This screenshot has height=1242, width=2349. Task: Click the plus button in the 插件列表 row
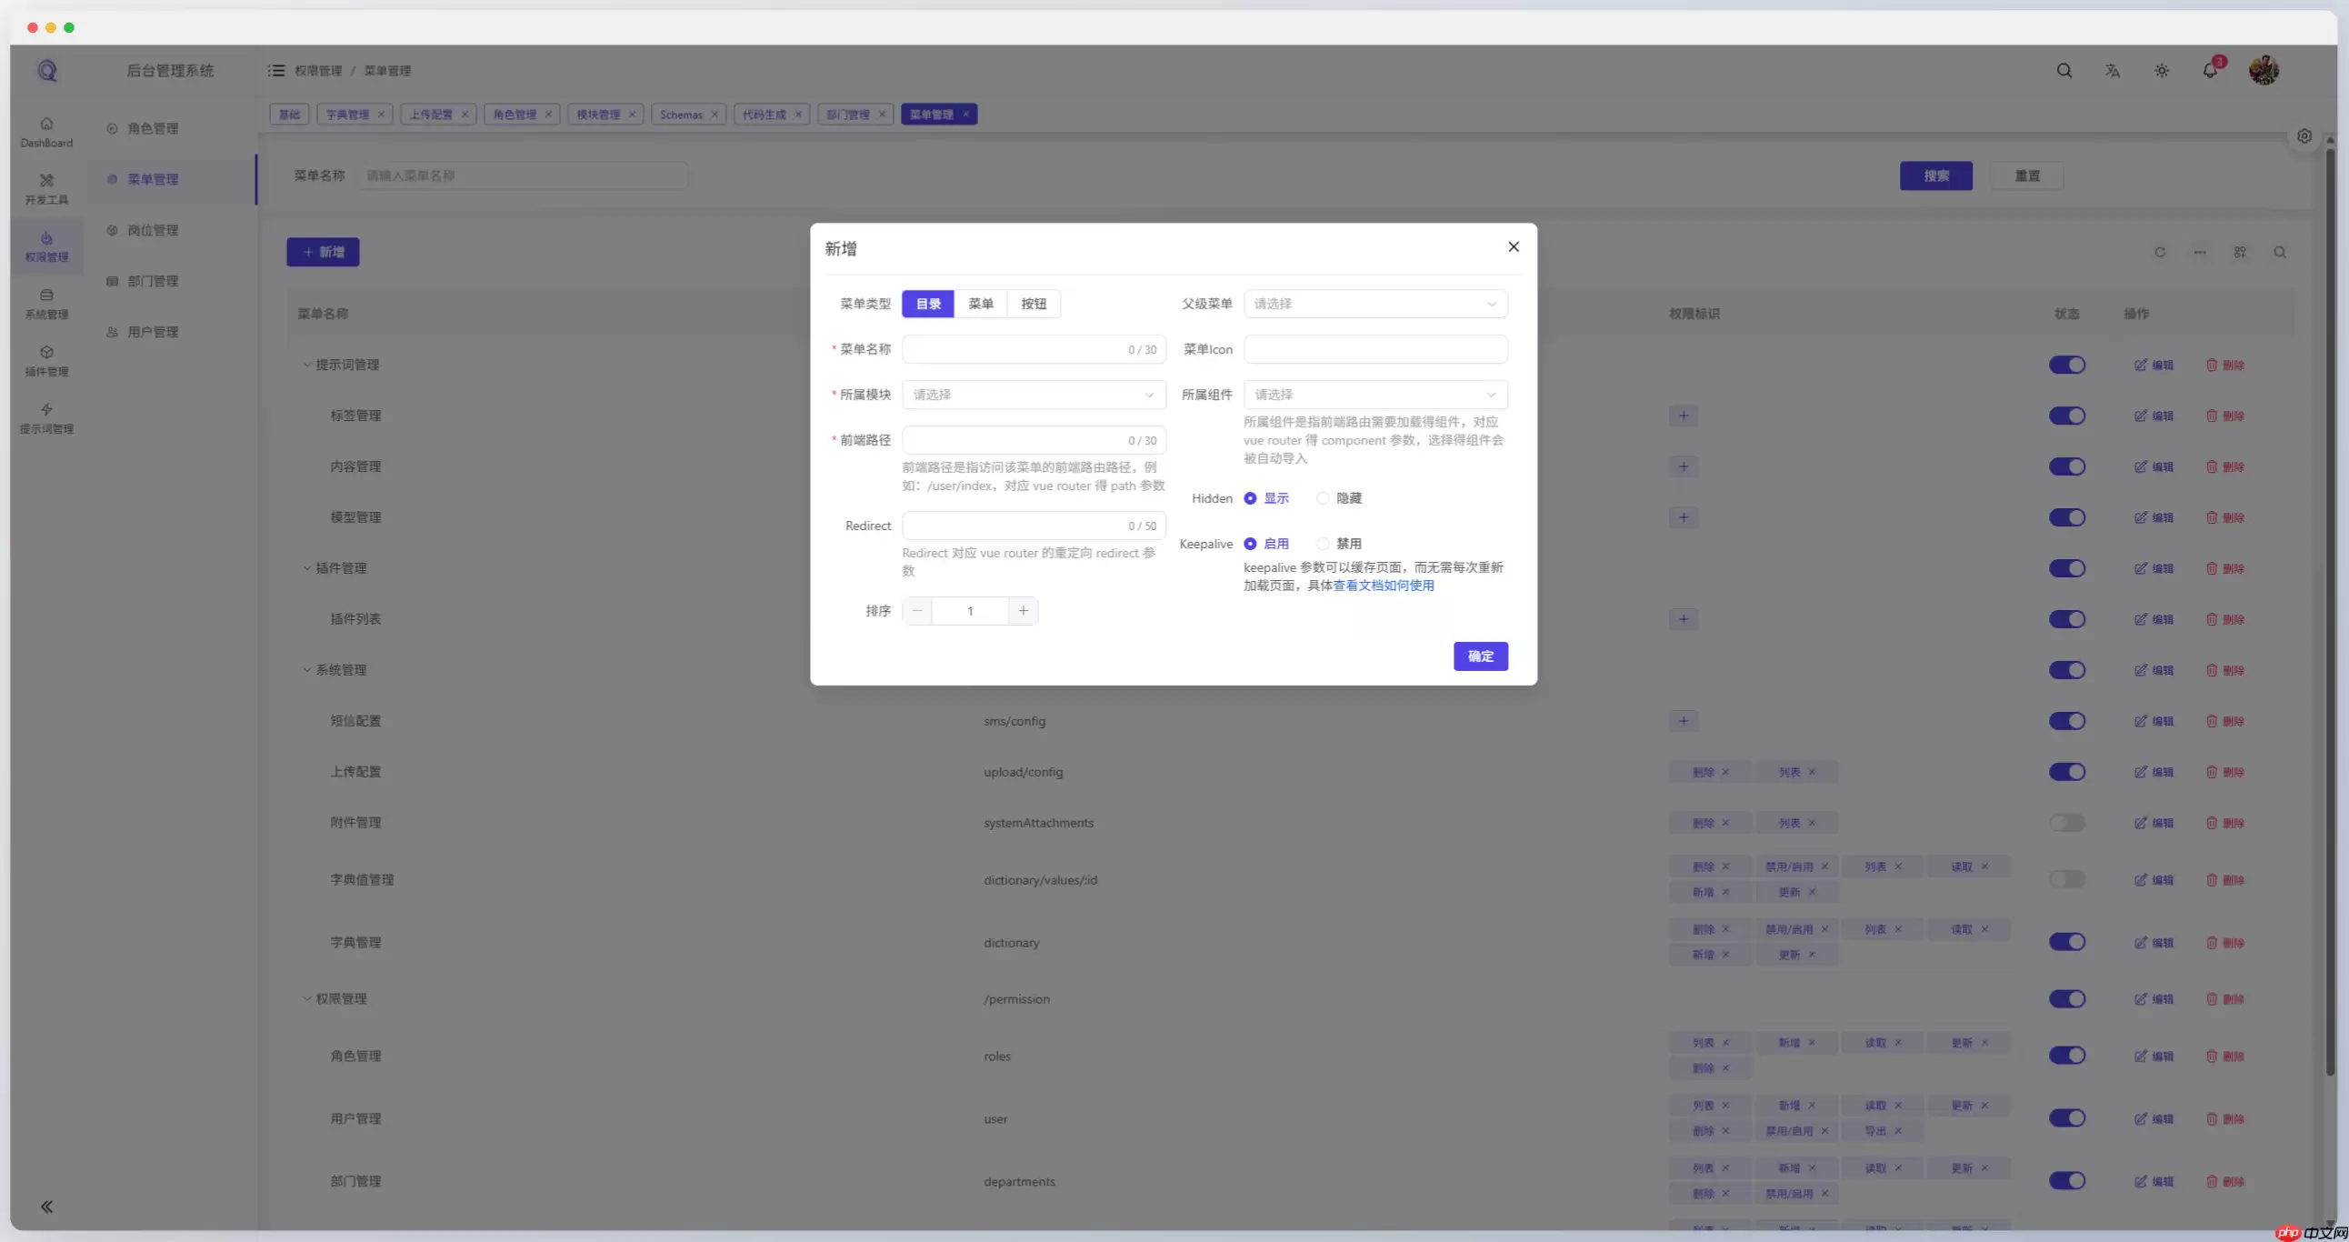pos(1684,619)
